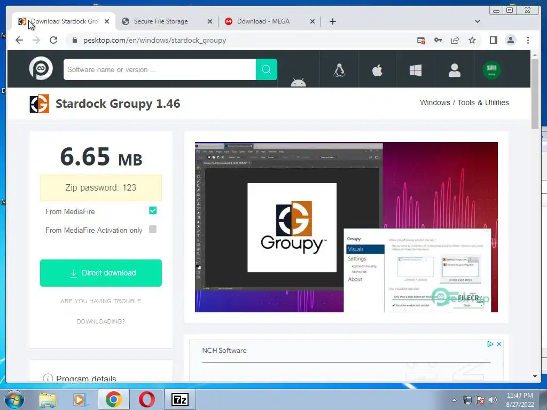Open the Groupy screenshot image
547x410 pixels.
coord(346,227)
